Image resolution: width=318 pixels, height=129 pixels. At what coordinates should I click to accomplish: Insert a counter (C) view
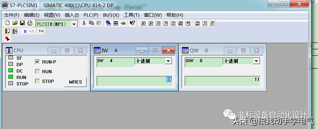point(173,23)
